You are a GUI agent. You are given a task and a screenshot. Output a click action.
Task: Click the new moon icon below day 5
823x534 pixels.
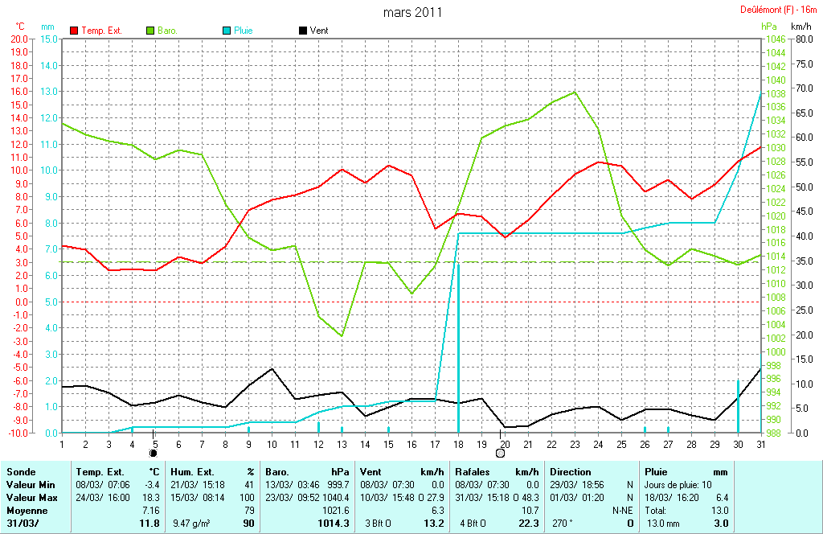(154, 454)
